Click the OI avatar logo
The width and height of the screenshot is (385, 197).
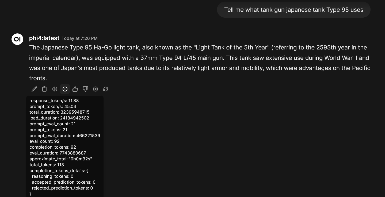pos(17,39)
